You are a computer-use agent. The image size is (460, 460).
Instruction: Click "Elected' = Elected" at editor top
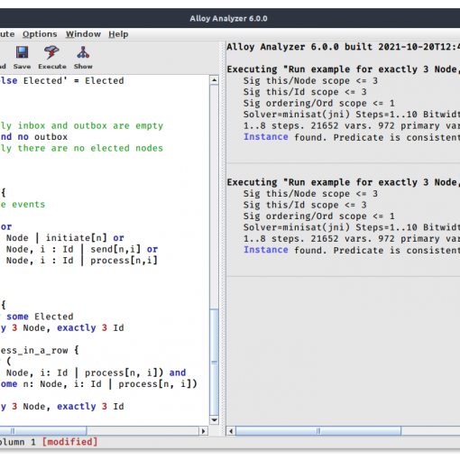(74, 80)
